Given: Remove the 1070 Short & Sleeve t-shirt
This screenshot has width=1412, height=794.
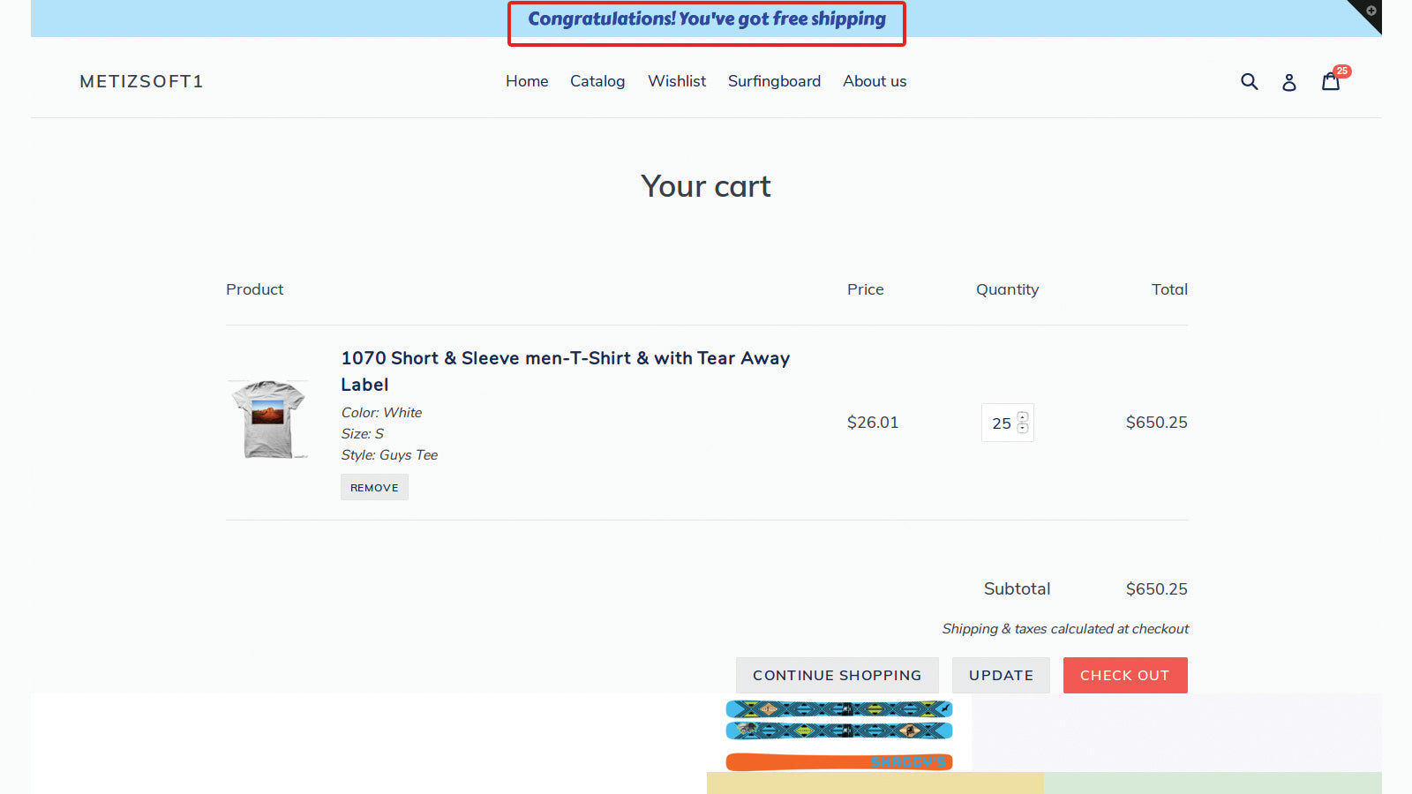Looking at the screenshot, I should coord(374,486).
